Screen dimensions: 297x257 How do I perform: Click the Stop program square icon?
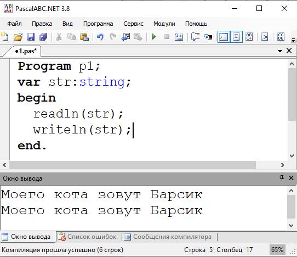tap(167, 36)
